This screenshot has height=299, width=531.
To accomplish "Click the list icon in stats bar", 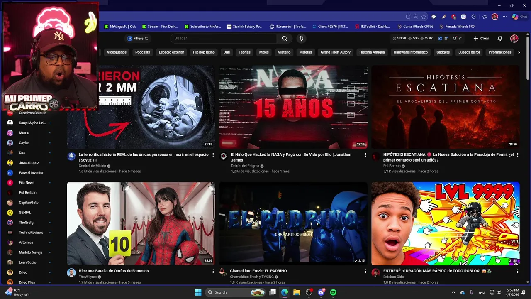I will point(446,38).
